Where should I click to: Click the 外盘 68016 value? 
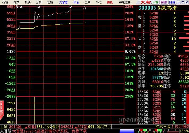pos(158,82)
